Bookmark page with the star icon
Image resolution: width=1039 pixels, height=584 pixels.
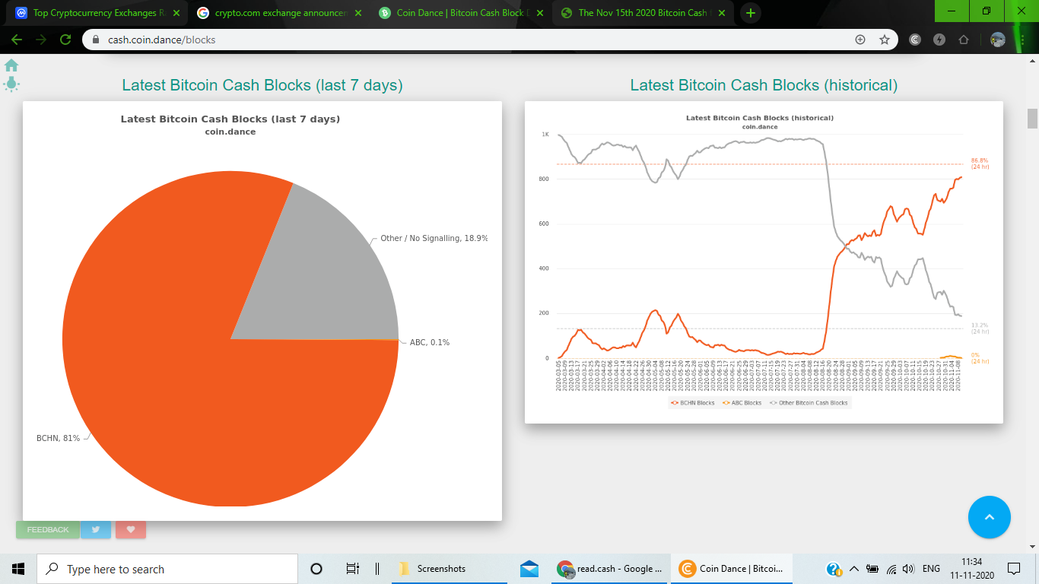coord(885,40)
